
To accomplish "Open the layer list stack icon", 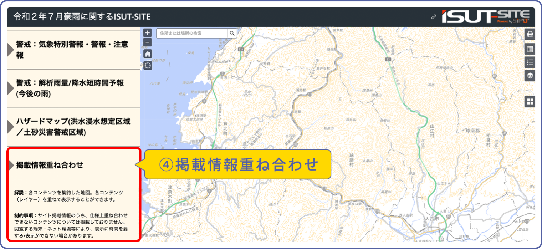I will (530, 76).
